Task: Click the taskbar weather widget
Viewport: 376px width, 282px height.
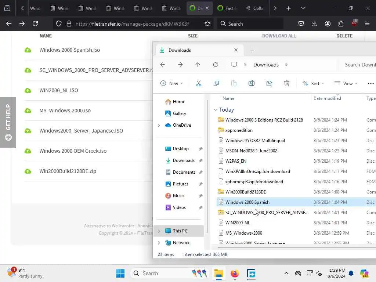Action: click(25, 273)
